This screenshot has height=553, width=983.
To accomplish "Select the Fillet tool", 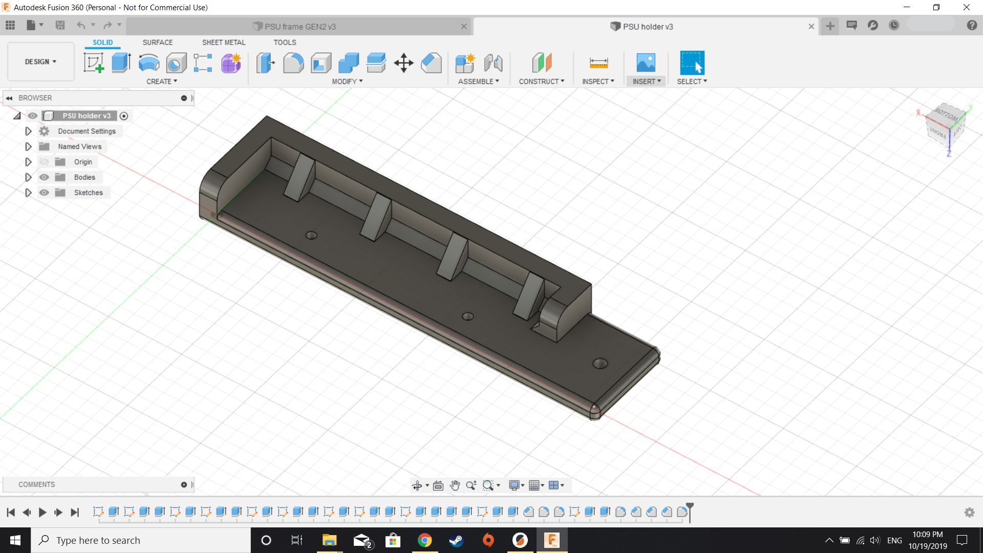I will click(293, 63).
